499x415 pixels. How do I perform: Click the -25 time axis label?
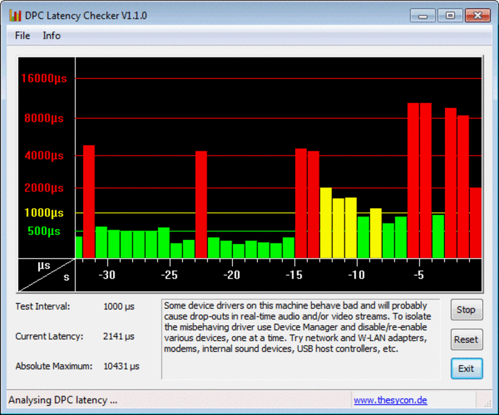pos(169,275)
